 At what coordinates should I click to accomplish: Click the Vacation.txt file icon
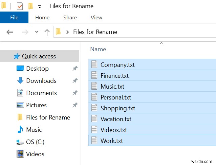[94, 118]
